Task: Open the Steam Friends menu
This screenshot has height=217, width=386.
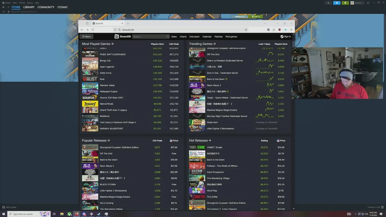Action: pos(22,3)
